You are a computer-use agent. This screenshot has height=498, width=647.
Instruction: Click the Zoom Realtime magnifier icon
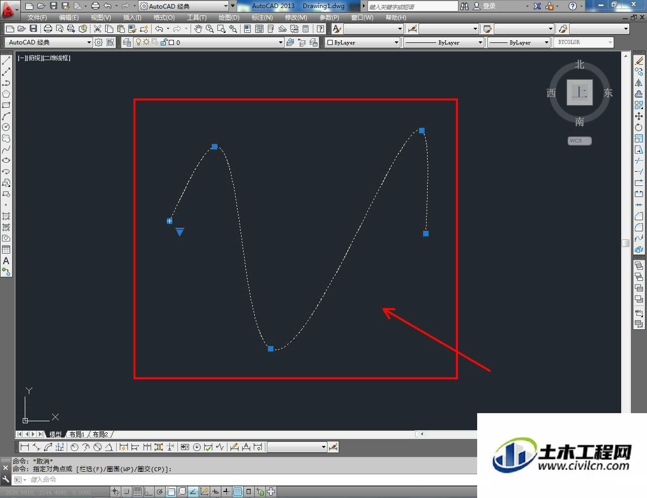(209, 29)
